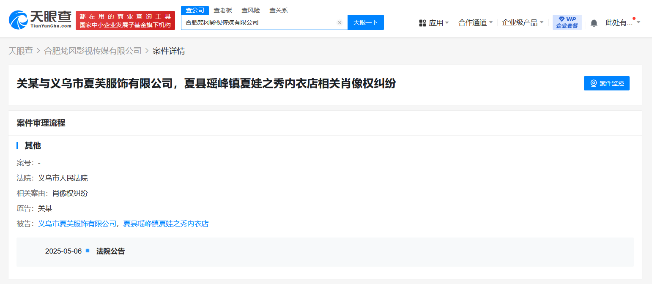Click the 案件监控 button

(x=607, y=83)
